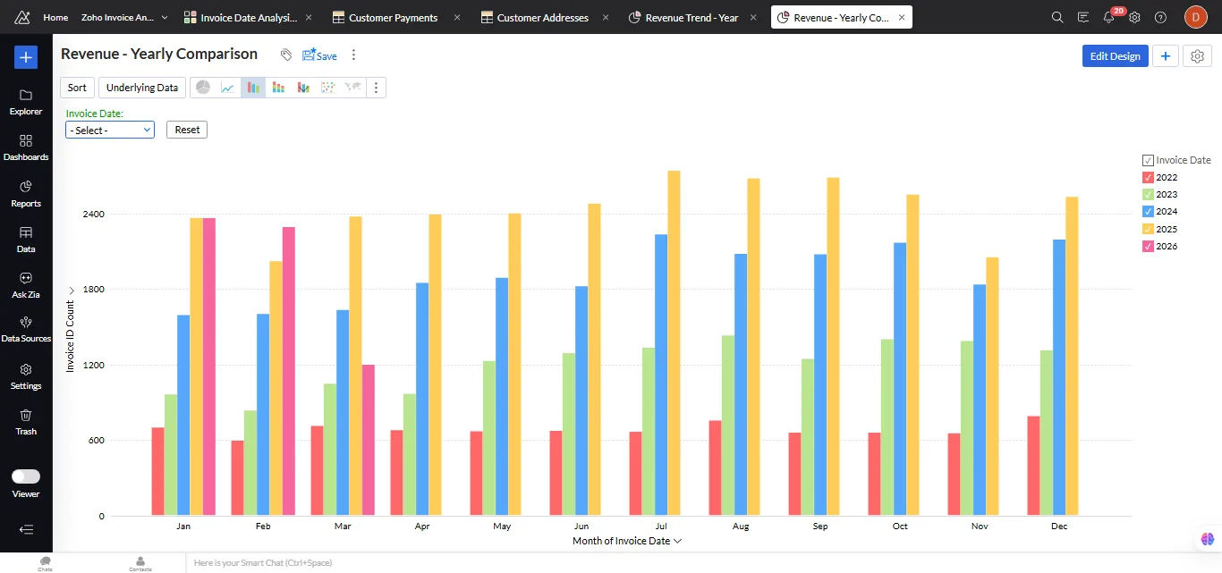Select the stacked bar chart type

278,88
